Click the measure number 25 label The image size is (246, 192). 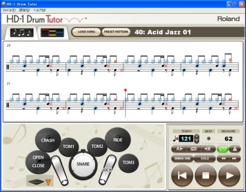[x=9, y=45]
